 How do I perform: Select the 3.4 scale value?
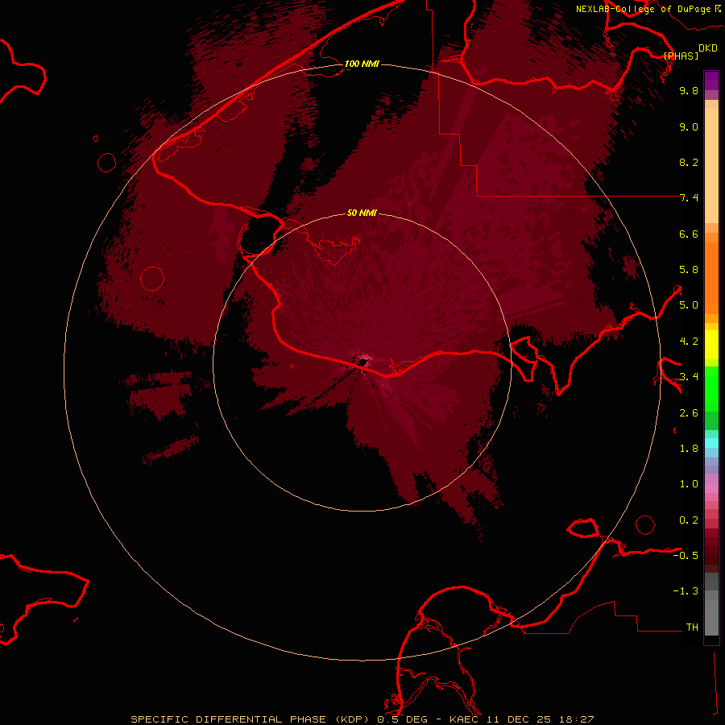pyautogui.click(x=689, y=377)
